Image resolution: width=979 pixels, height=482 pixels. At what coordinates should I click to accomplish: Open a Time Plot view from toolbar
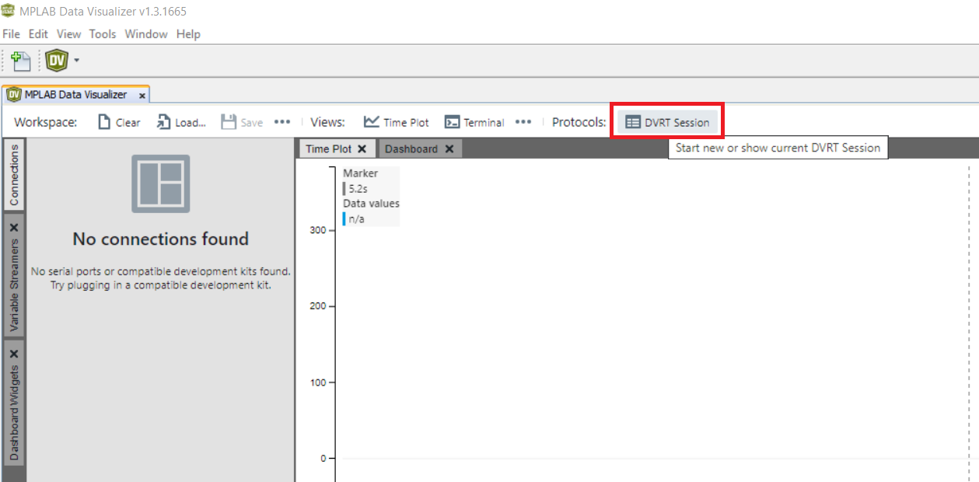click(x=397, y=122)
